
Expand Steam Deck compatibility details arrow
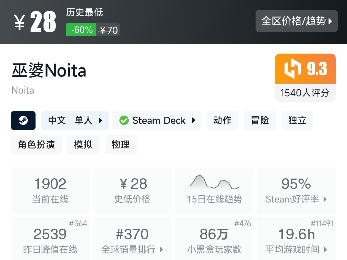(x=194, y=121)
